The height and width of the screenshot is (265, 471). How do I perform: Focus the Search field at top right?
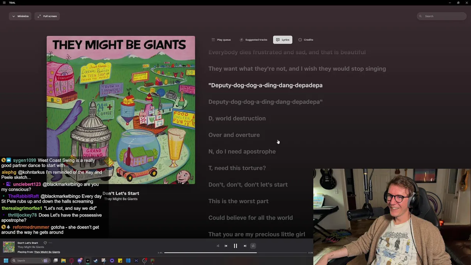point(442,16)
